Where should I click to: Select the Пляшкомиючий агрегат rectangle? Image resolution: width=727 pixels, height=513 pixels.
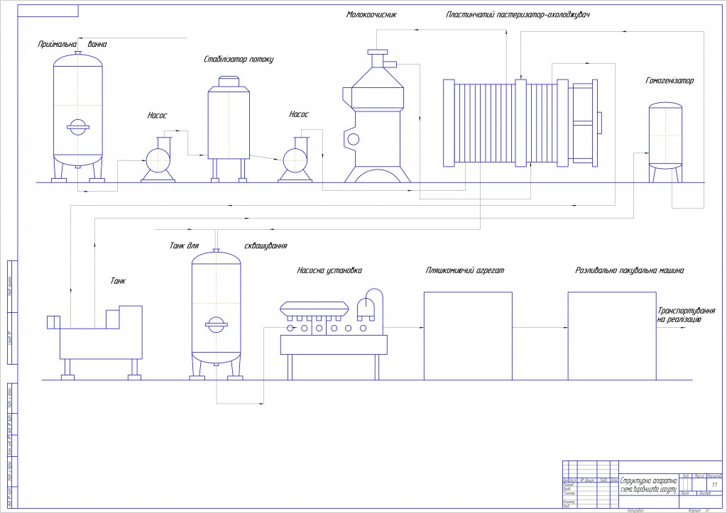click(x=469, y=336)
